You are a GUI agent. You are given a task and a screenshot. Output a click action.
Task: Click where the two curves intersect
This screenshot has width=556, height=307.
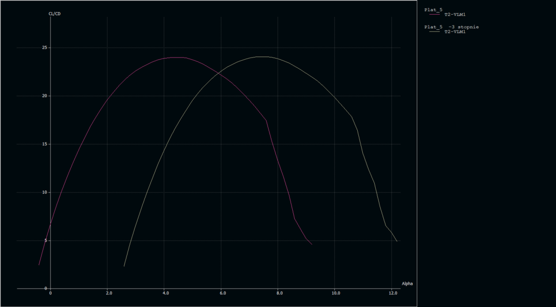click(219, 74)
